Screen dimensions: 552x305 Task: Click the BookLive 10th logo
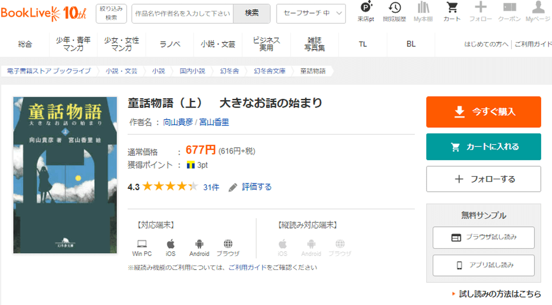click(x=43, y=13)
